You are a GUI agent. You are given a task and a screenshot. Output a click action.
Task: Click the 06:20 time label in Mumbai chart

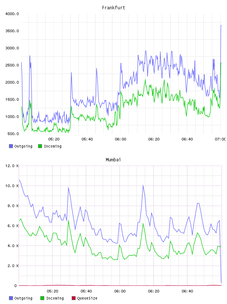coord(154,291)
